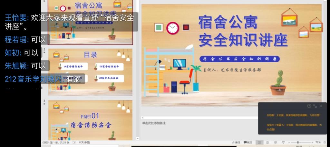Fit slide to current window icon
The height and width of the screenshot is (147, 330).
click(325, 142)
